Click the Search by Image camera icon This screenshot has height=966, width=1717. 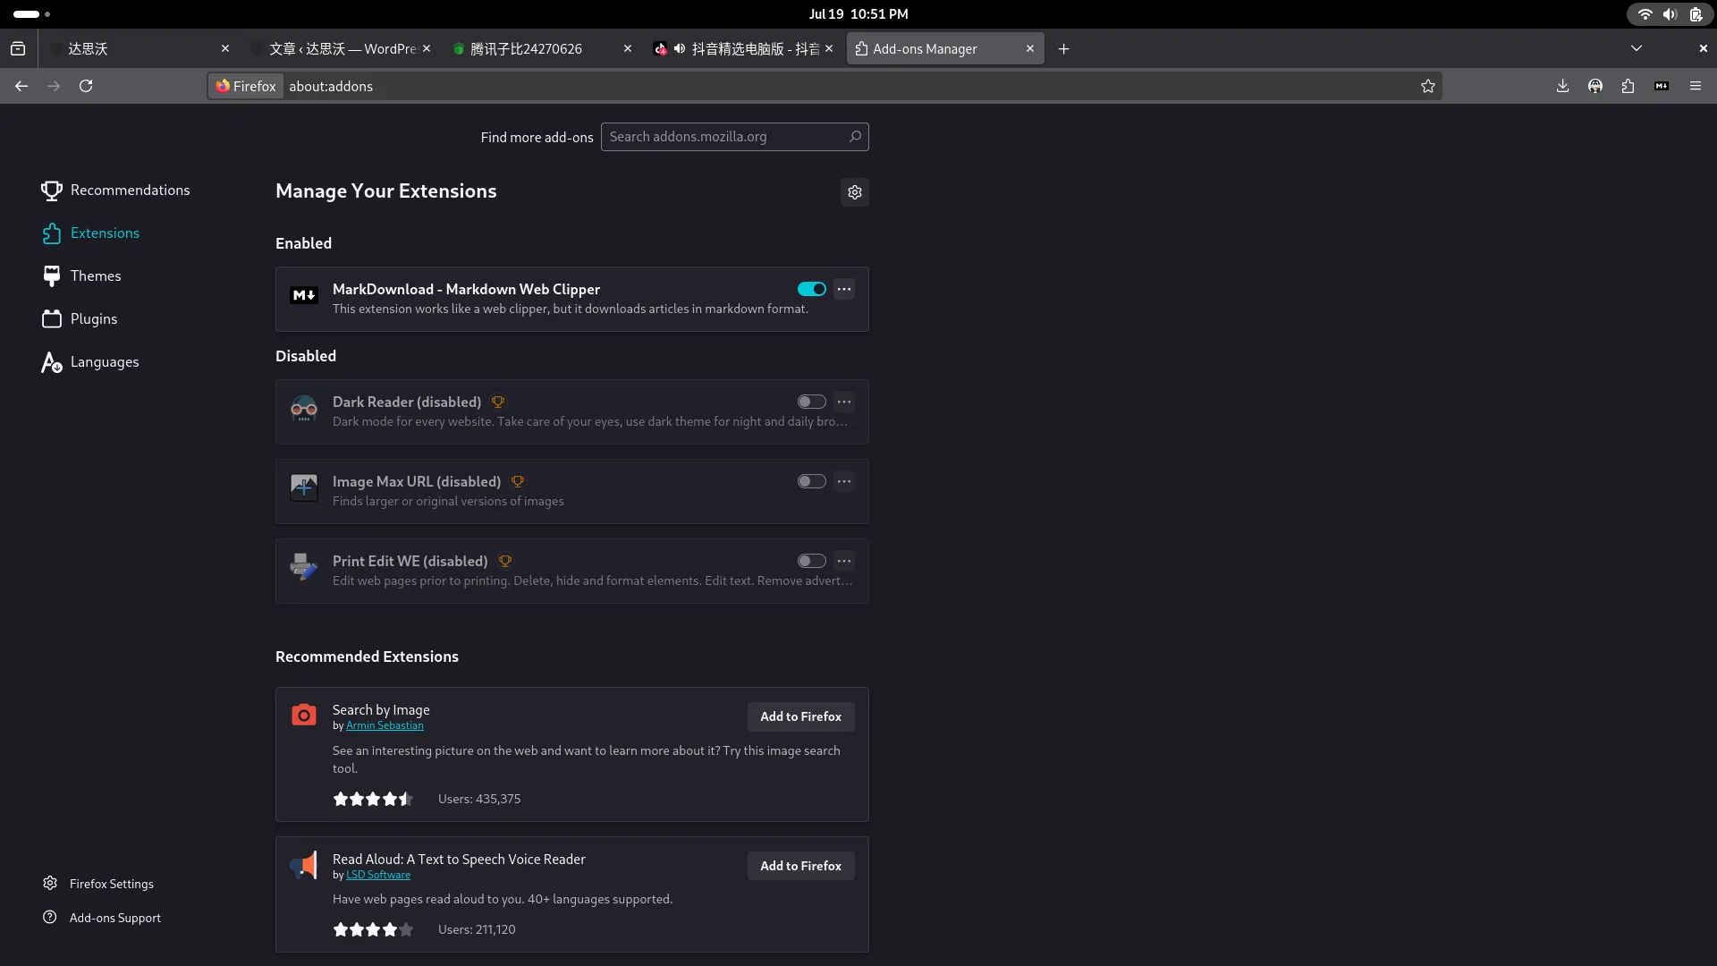304,716
